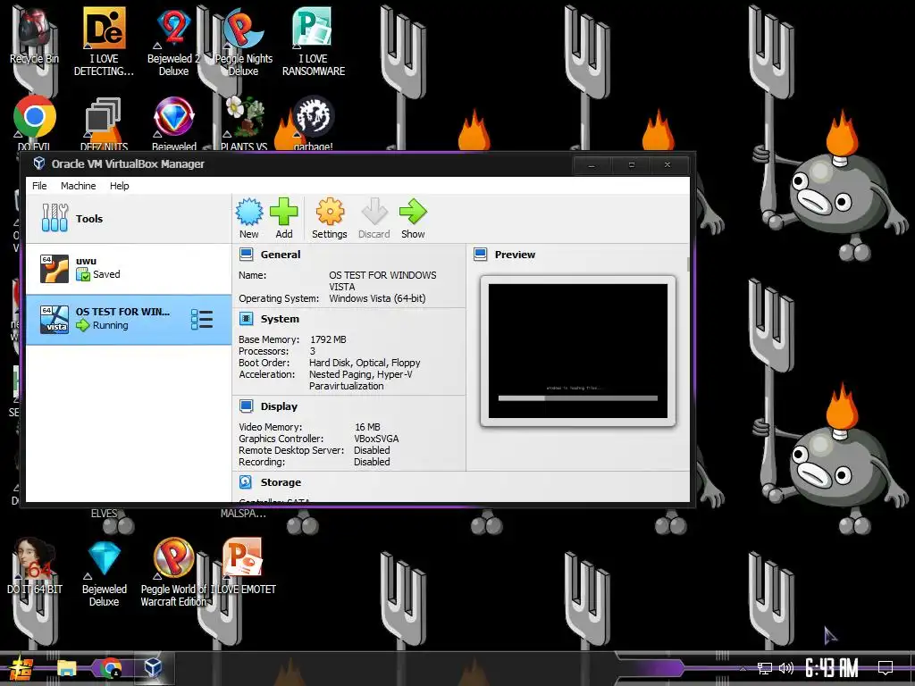Click the Chrome DO EVIL desktop icon
This screenshot has height=686, width=915.
coord(35,122)
